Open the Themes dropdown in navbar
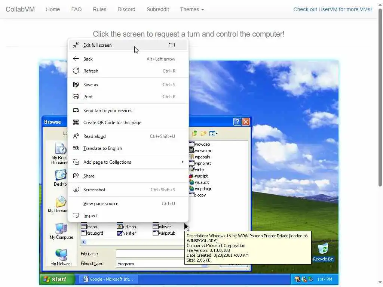The image size is (383, 287). (x=192, y=9)
